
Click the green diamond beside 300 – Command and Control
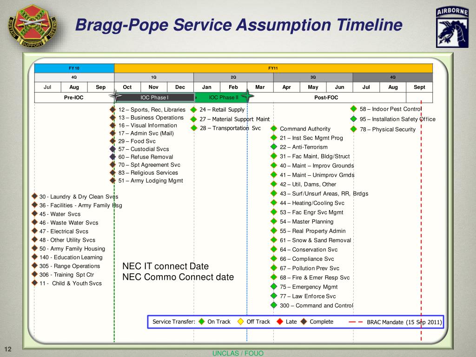click(x=274, y=305)
